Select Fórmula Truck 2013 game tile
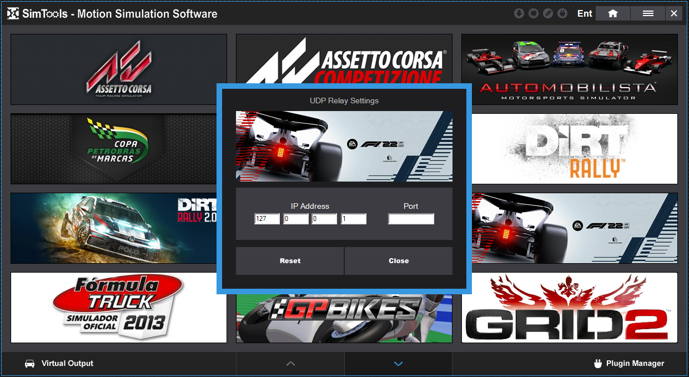 119,308
